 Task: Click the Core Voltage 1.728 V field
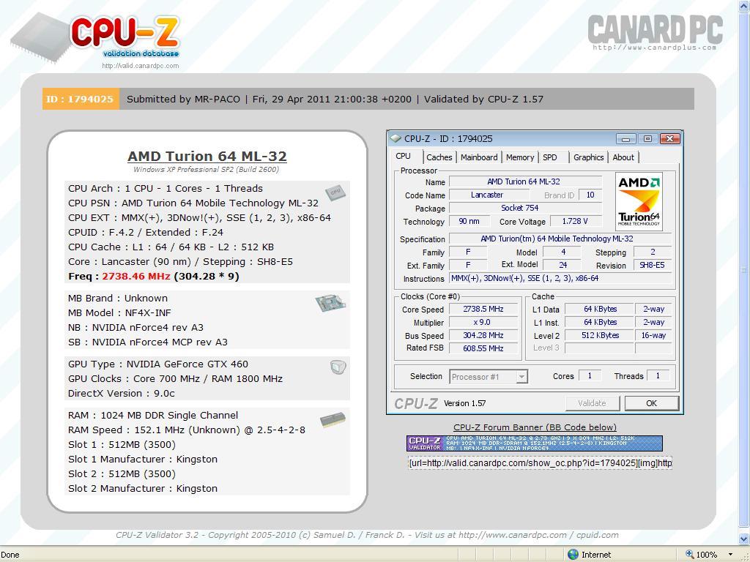(x=575, y=221)
